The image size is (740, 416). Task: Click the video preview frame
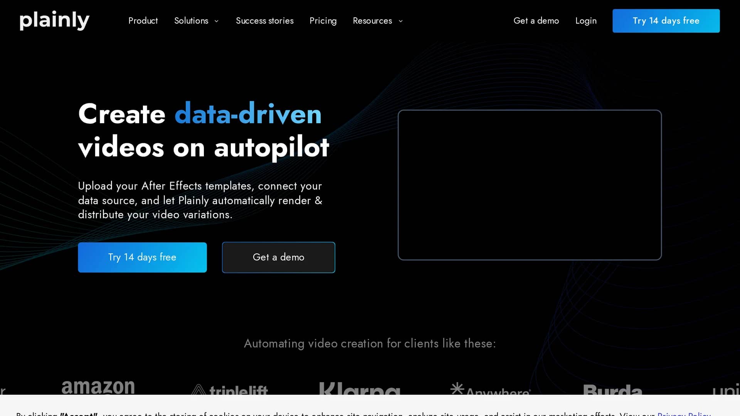click(x=530, y=185)
